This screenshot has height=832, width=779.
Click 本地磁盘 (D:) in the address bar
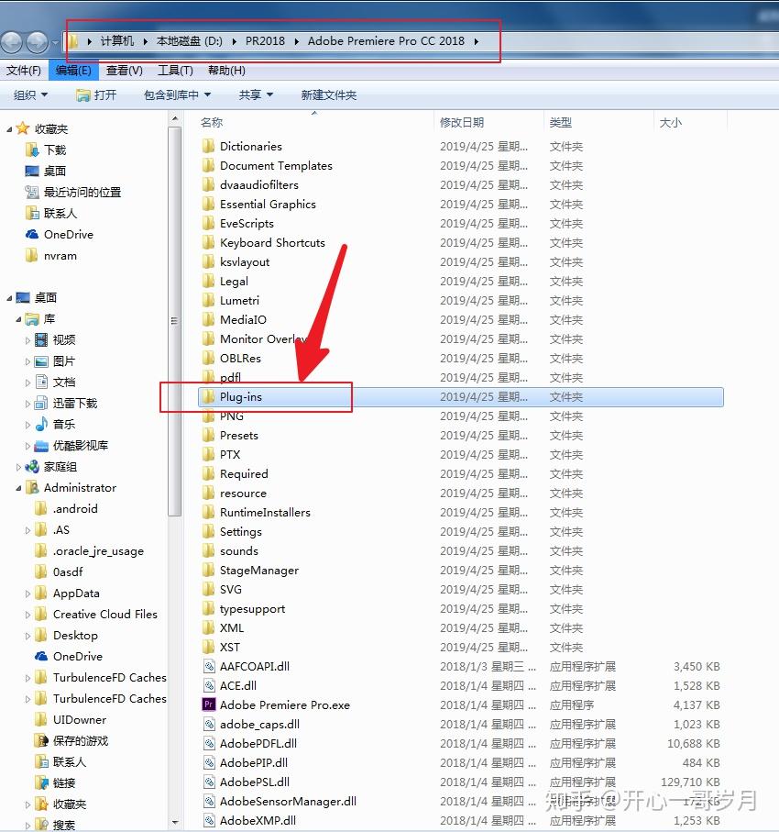pyautogui.click(x=190, y=41)
